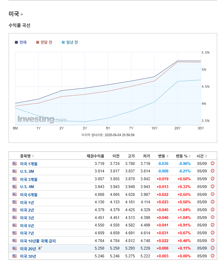220x262 pixels.
Task: Open the 미국 » heading link
Action: tap(16, 14)
